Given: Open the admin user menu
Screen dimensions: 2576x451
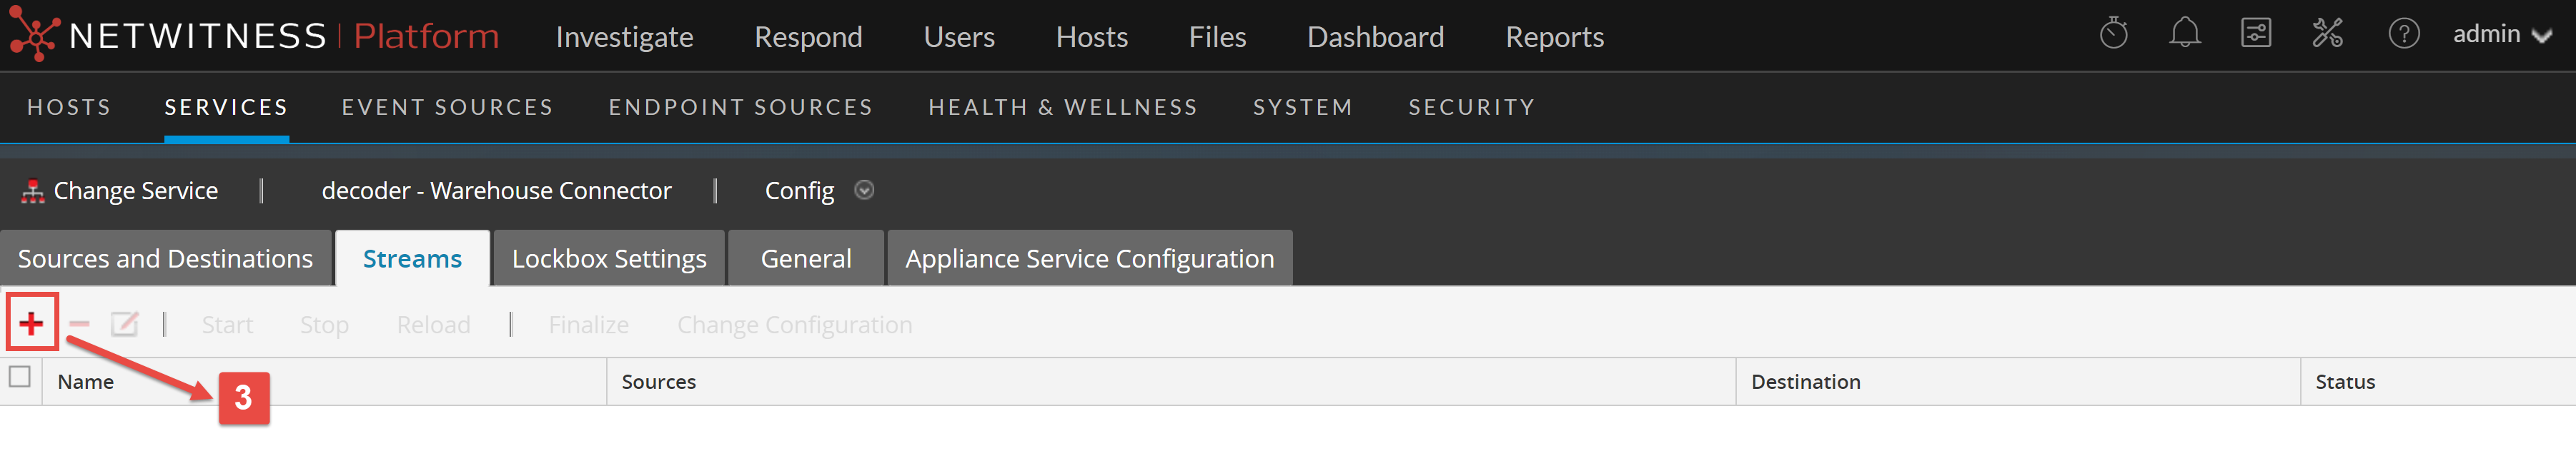Looking at the screenshot, I should pos(2501,35).
